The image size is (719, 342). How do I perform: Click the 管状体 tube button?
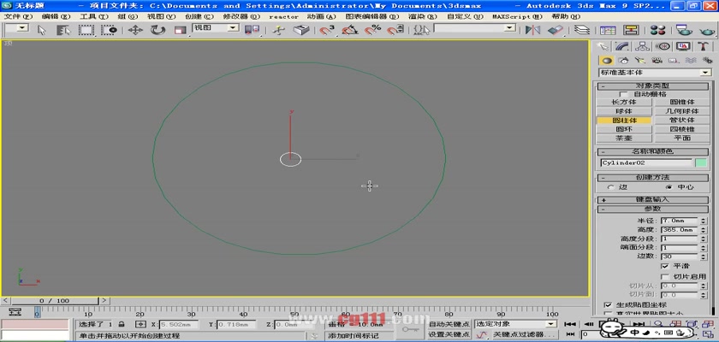click(682, 120)
